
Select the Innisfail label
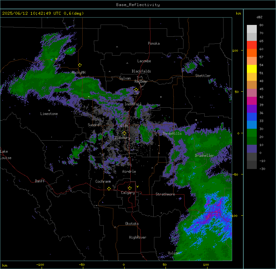(x=133, y=104)
